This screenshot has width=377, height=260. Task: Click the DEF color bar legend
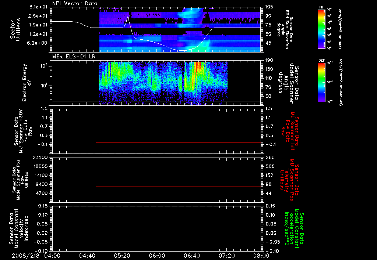[x=322, y=82]
